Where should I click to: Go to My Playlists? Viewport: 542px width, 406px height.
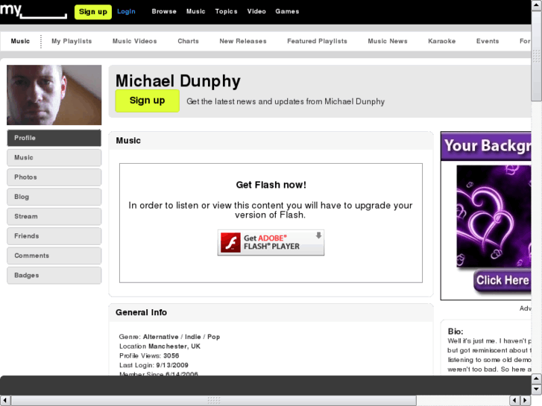tap(72, 41)
